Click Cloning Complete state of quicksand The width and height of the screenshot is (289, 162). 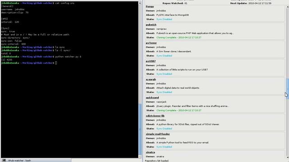pyautogui.click(x=179, y=110)
